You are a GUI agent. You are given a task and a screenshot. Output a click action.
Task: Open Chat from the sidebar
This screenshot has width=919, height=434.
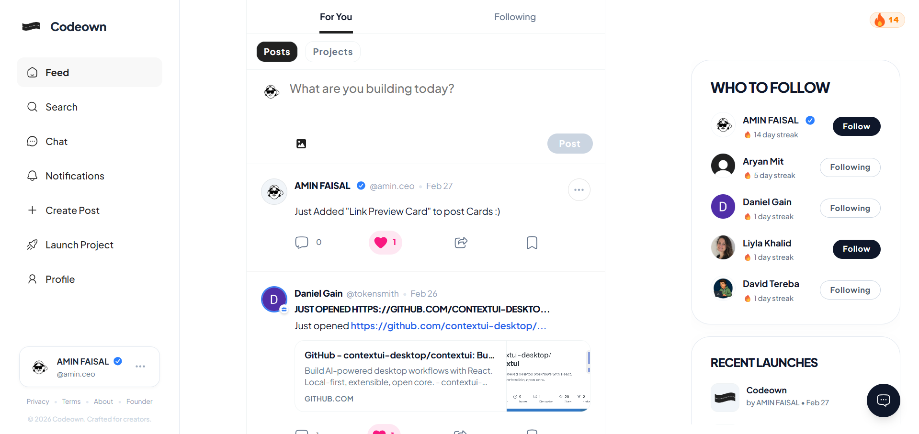pyautogui.click(x=56, y=141)
